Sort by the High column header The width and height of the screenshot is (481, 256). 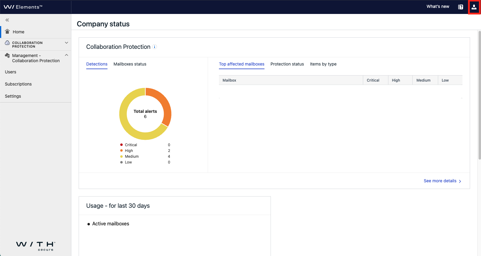[x=400, y=80]
